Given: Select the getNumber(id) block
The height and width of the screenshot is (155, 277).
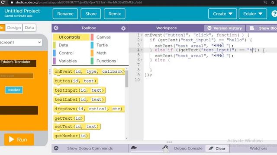Looking at the screenshot, I should pos(71,136).
